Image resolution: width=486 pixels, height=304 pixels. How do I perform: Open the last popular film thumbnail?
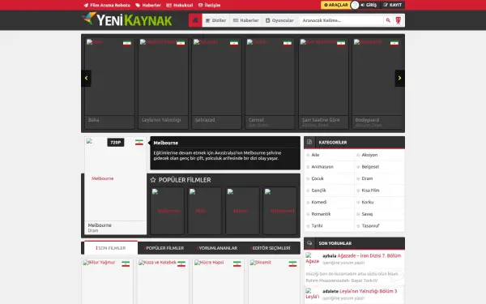pyautogui.click(x=280, y=211)
